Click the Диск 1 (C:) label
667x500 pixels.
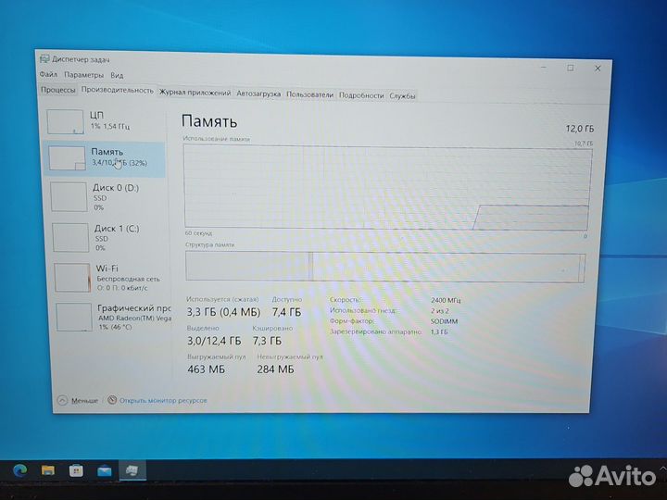pos(117,229)
